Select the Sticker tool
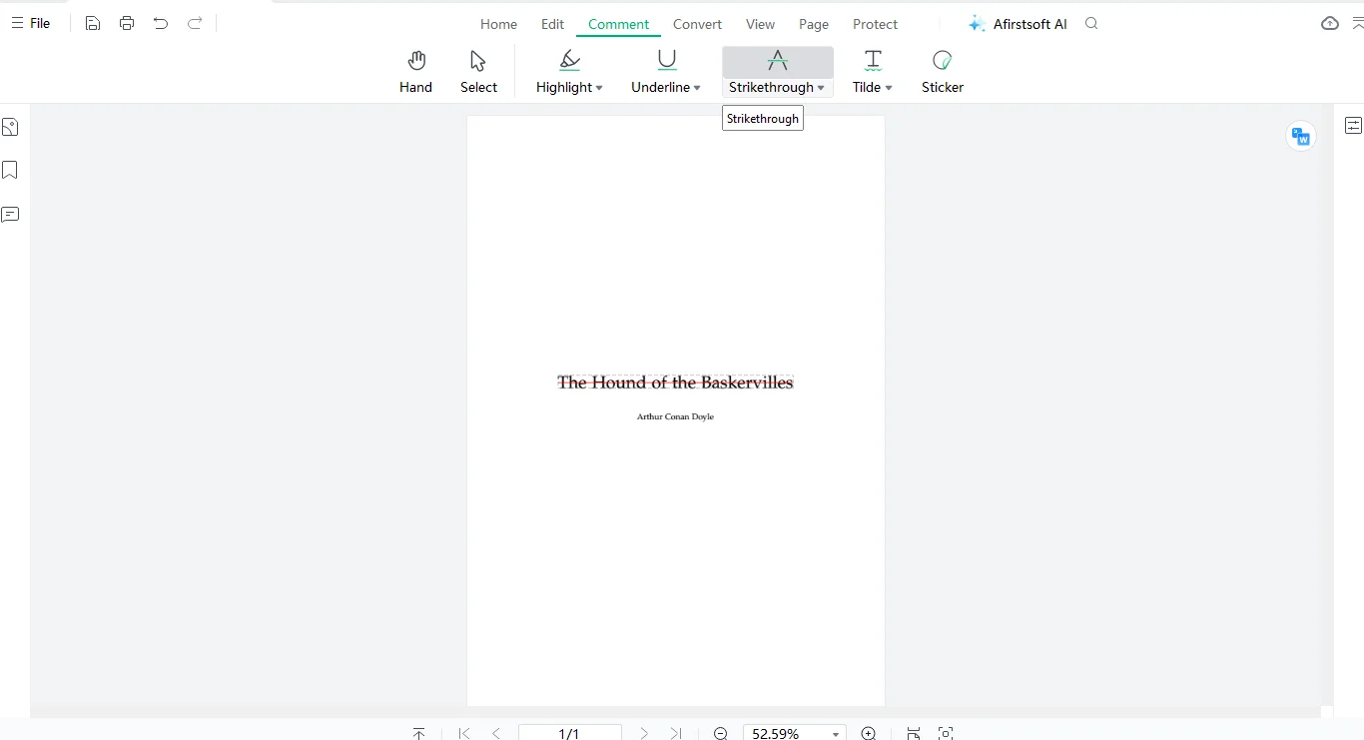Viewport: 1364px width, 740px height. coord(942,71)
